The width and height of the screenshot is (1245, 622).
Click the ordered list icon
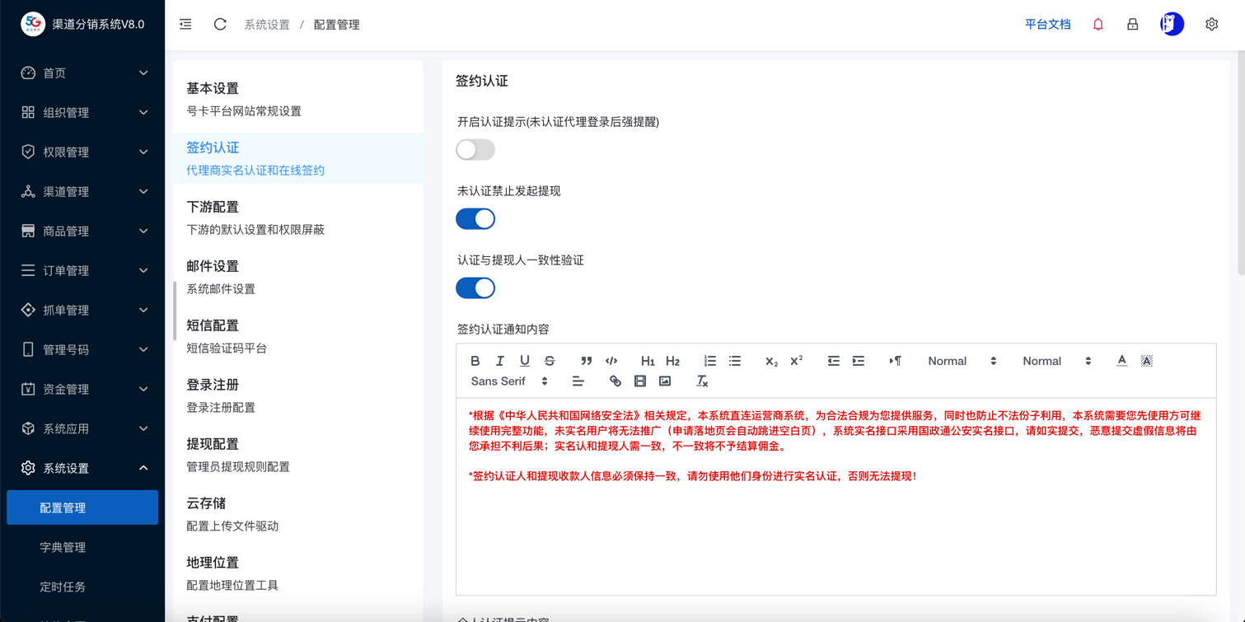[x=709, y=361]
